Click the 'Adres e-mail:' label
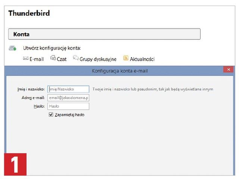Image resolution: width=239 pixels, height=179 pixels. (33, 98)
